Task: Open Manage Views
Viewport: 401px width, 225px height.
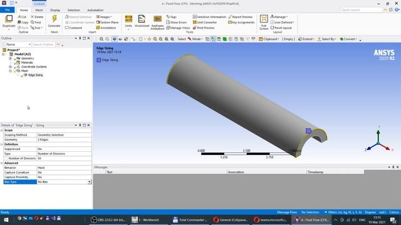Action: (x=178, y=27)
